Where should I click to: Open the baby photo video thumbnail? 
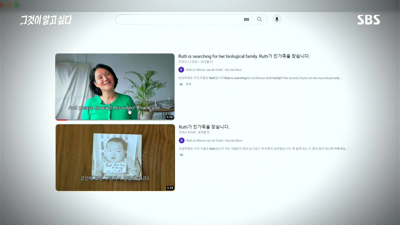coord(115,157)
